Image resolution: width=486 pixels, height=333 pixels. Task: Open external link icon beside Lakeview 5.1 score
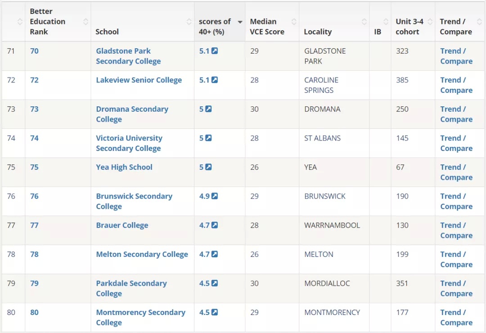tap(215, 80)
